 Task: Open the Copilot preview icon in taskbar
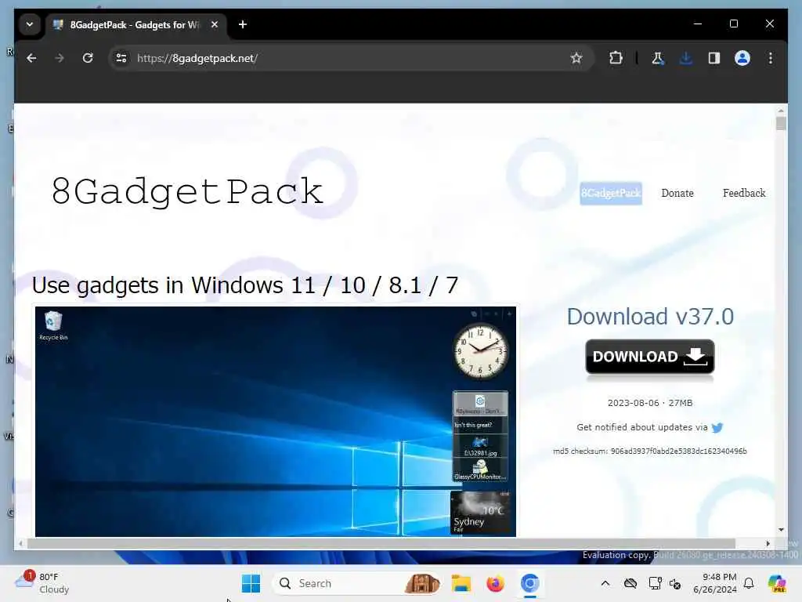(x=777, y=583)
